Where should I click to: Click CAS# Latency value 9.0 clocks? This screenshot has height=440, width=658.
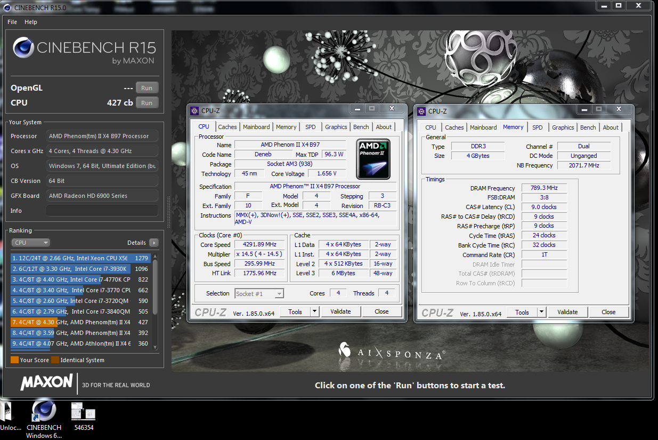[x=544, y=207]
